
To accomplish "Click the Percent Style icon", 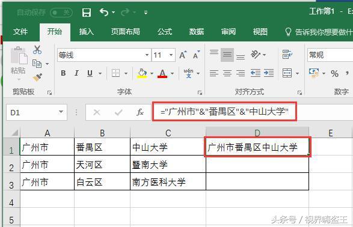I will pos(334,73).
